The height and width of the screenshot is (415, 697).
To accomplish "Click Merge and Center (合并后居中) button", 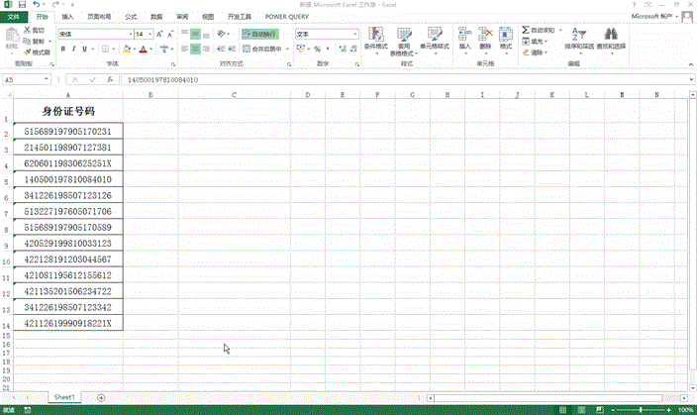I will click(261, 48).
